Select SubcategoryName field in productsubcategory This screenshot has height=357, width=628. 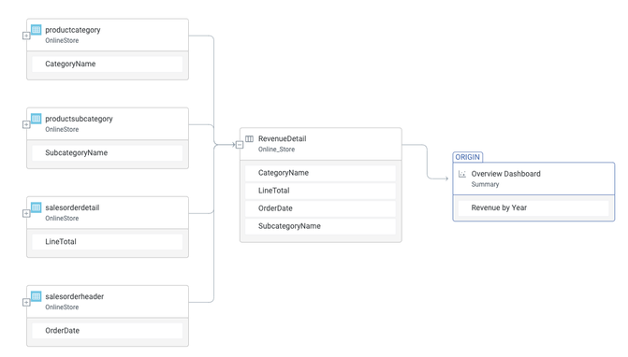pyautogui.click(x=108, y=152)
